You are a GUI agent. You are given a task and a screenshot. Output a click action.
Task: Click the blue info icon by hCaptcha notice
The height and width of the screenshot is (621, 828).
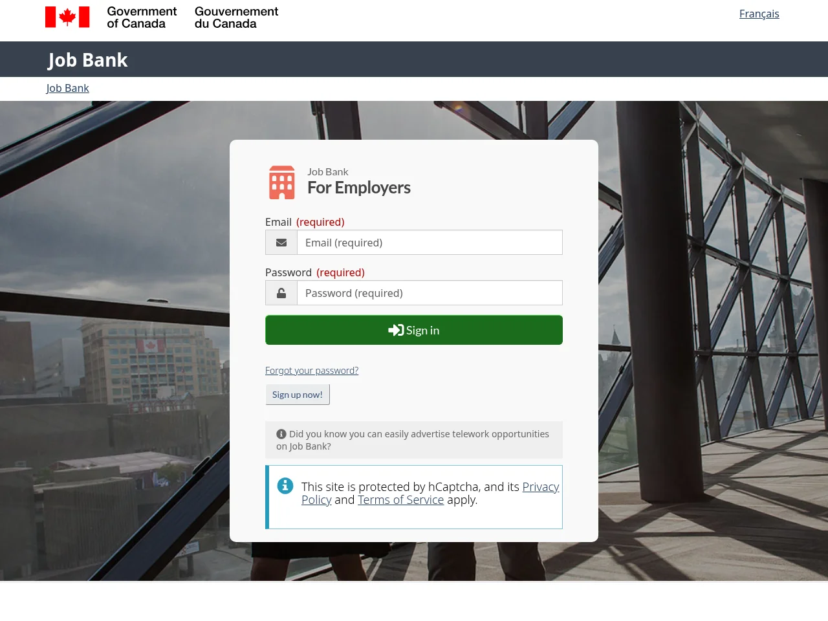[x=285, y=485]
